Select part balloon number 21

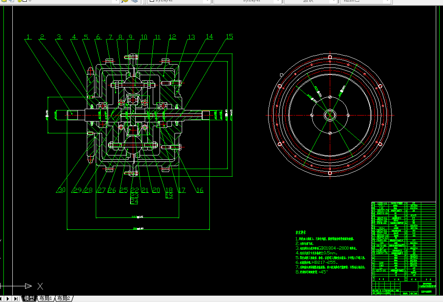click(145, 190)
